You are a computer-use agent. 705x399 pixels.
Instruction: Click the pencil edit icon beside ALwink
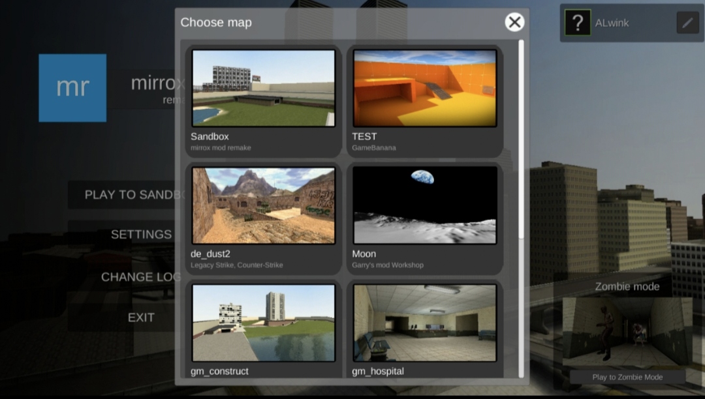pyautogui.click(x=687, y=23)
